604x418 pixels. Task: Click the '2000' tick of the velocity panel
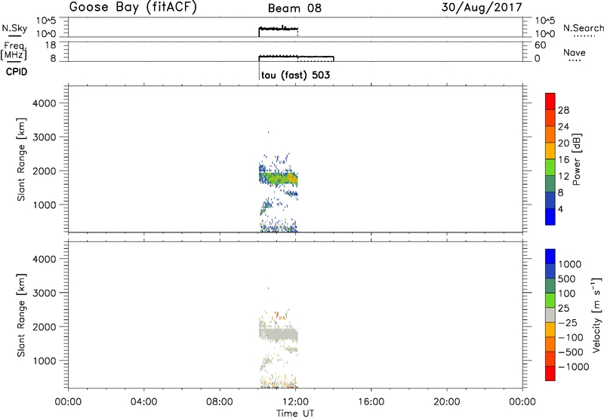coord(44,327)
